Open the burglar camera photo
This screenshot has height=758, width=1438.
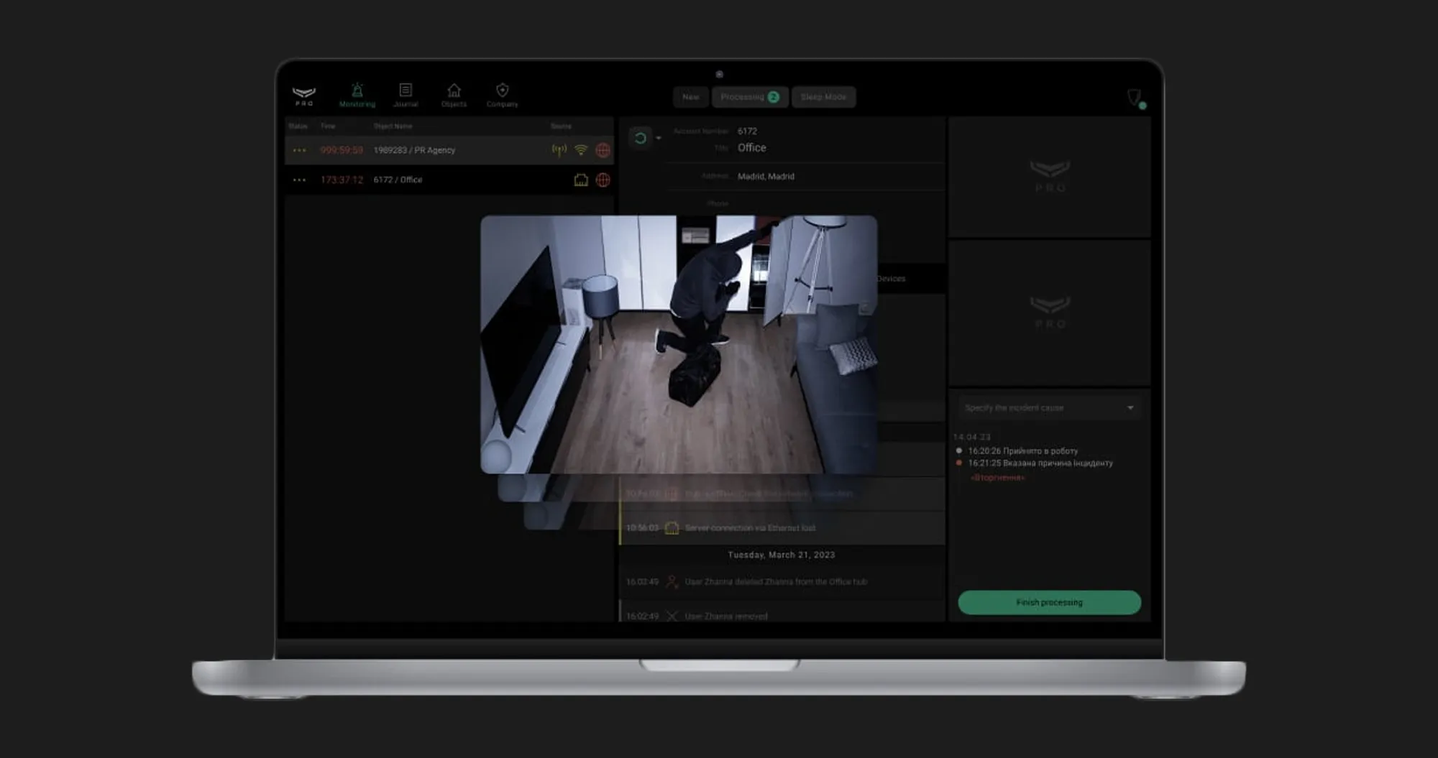pos(679,344)
